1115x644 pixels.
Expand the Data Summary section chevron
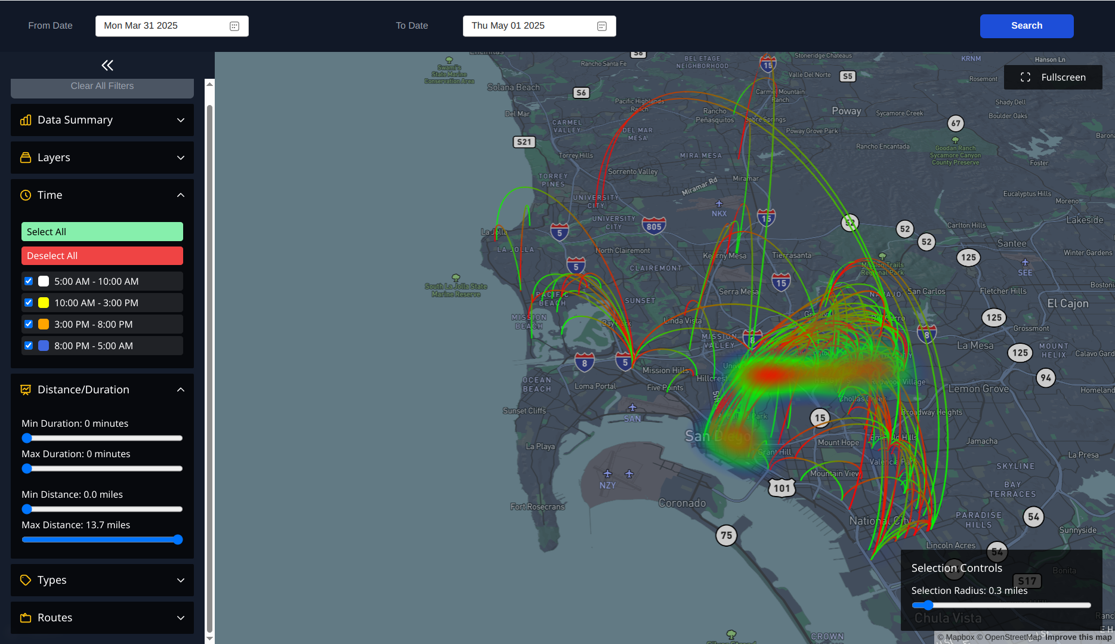tap(181, 120)
